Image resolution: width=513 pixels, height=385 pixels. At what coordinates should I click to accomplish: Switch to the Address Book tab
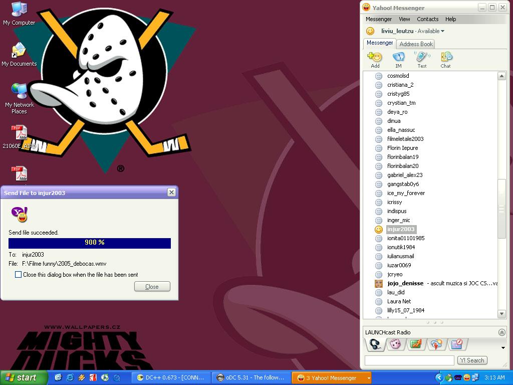pos(416,44)
